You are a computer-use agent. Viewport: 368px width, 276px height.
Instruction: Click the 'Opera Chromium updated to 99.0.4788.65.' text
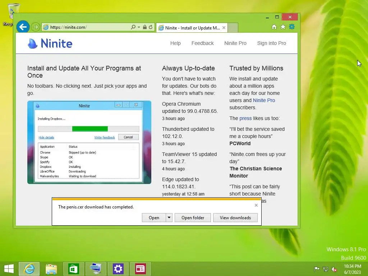(x=190, y=107)
